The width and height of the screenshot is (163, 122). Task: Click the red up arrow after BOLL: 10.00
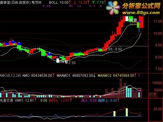(x=70, y=2)
